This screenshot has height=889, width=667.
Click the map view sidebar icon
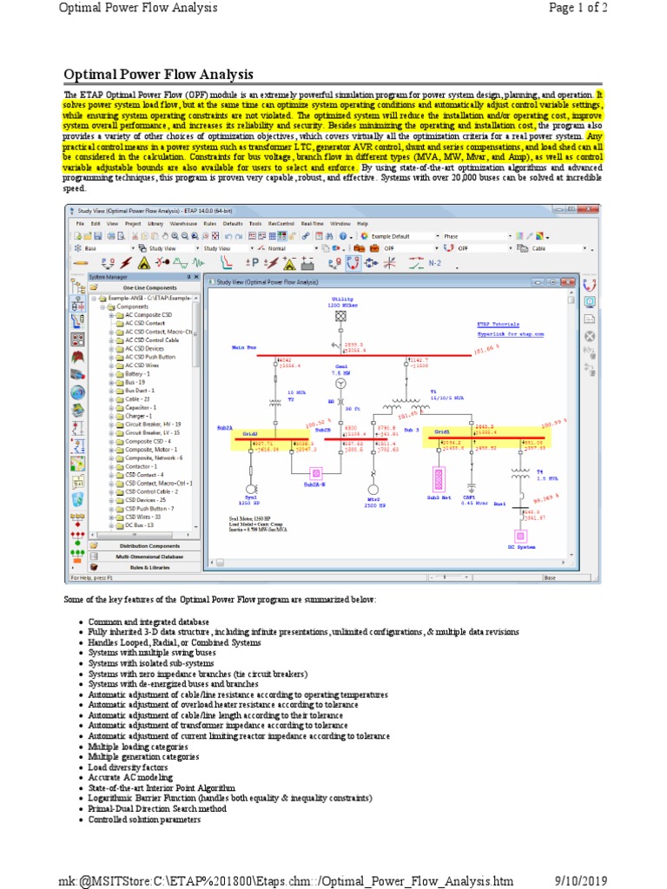click(x=77, y=464)
